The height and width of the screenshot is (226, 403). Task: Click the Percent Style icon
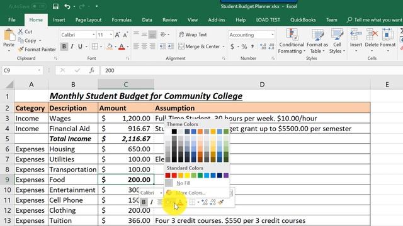[x=244, y=46]
